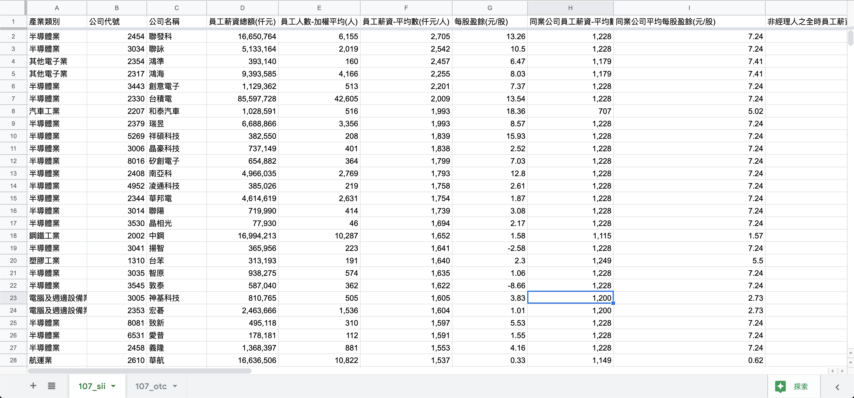The image size is (854, 398).
Task: Select column H header
Action: [571, 8]
